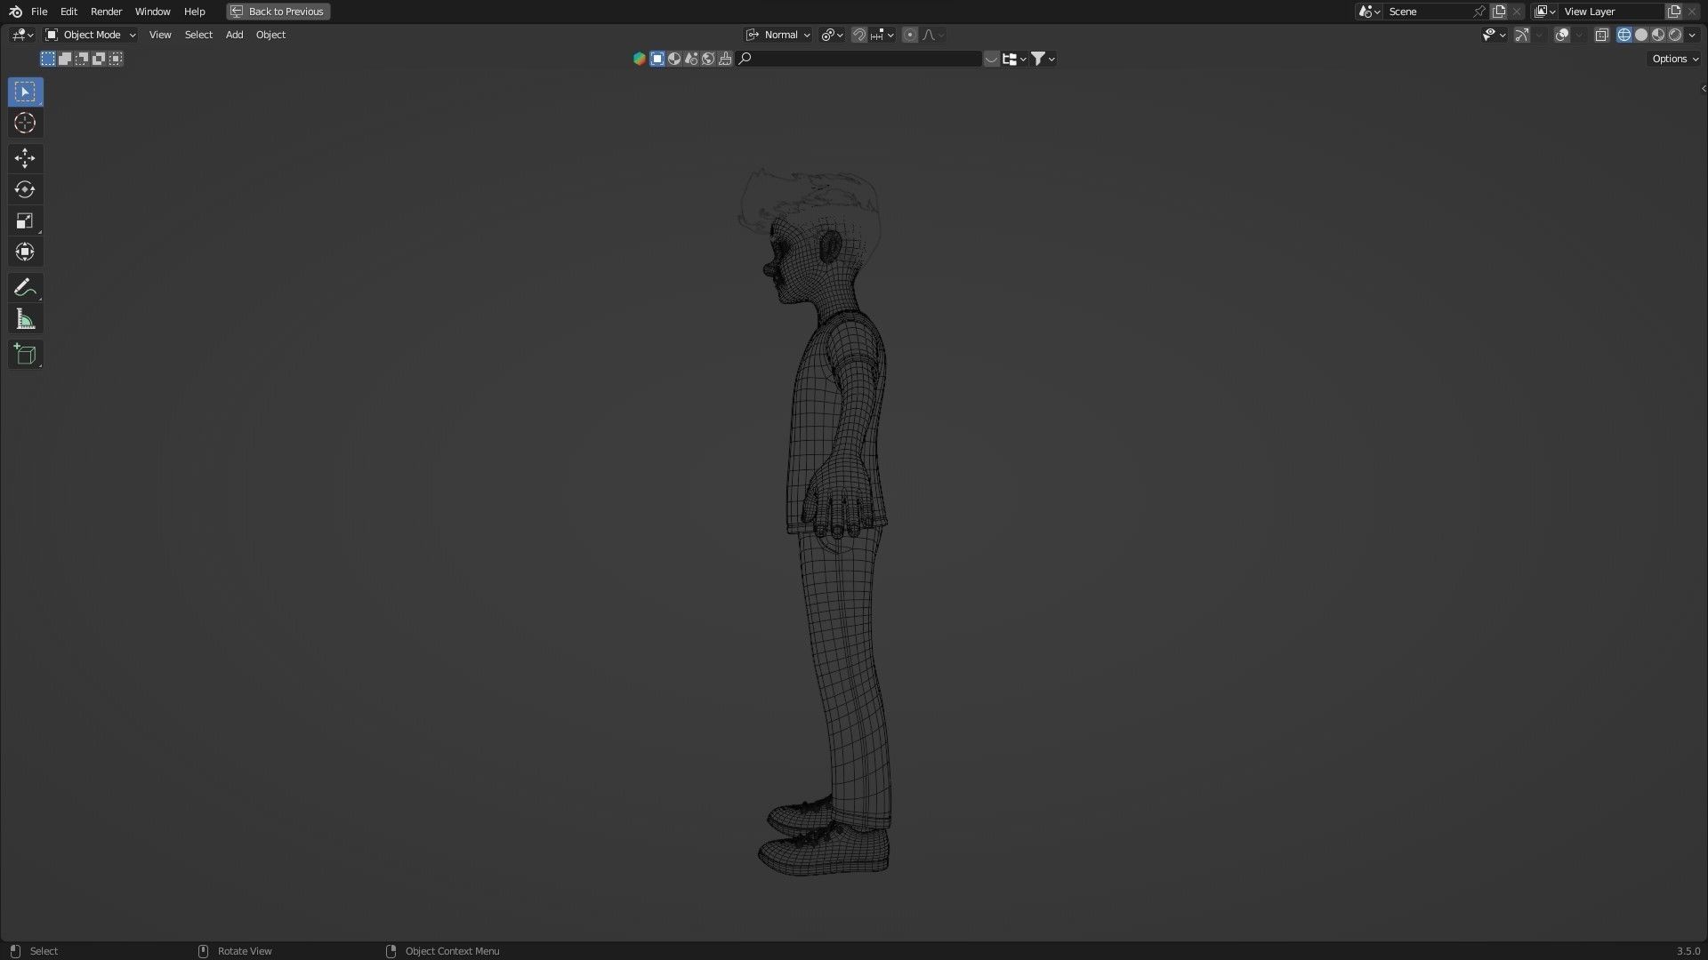Open the viewport Object menu
Viewport: 1708px width, 960px height.
tap(270, 35)
